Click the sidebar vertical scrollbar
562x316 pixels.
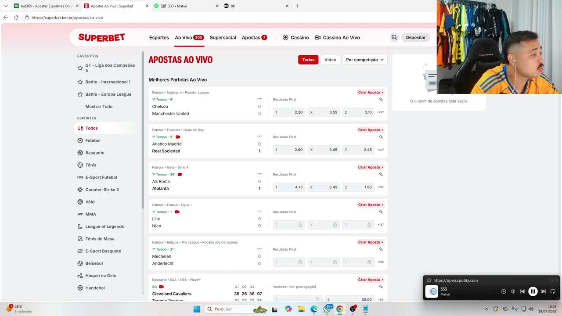click(x=143, y=130)
